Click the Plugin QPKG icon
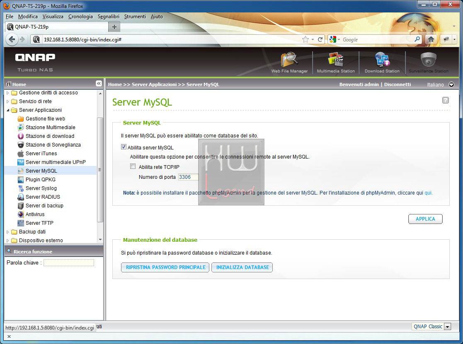463x344 pixels. 21,180
